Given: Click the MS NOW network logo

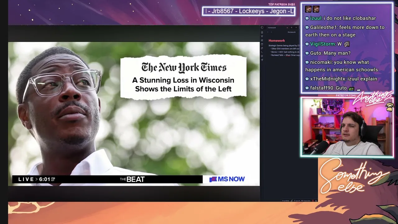Looking at the screenshot, I should [227, 179].
